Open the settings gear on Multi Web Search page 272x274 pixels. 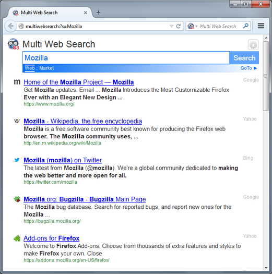253,45
